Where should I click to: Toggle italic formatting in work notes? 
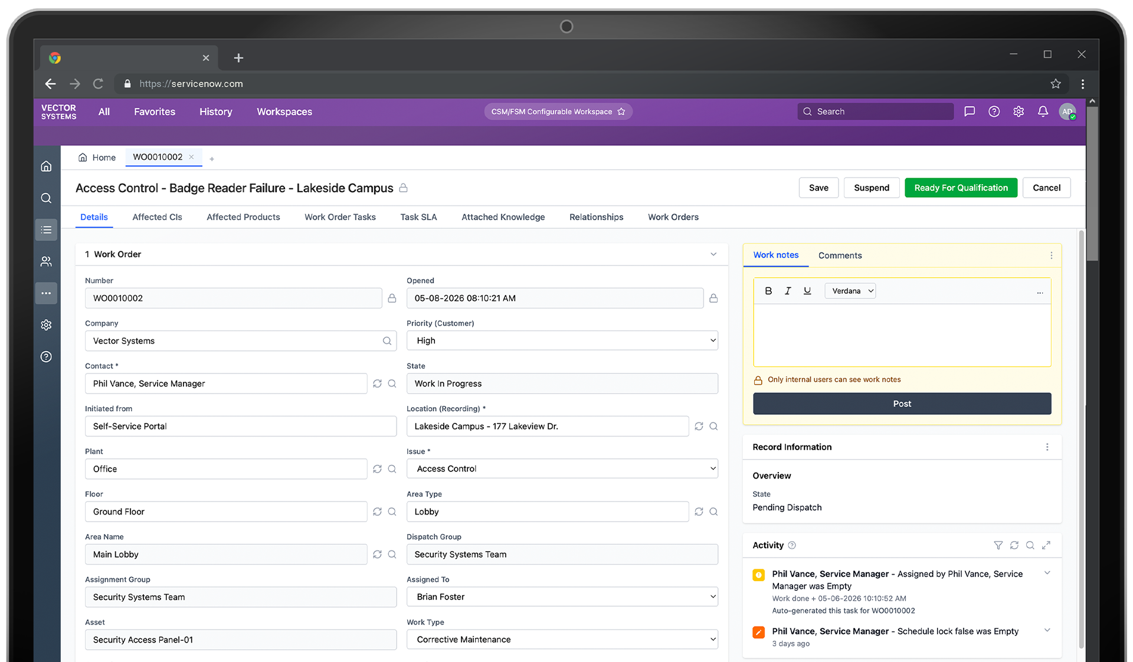[788, 291]
